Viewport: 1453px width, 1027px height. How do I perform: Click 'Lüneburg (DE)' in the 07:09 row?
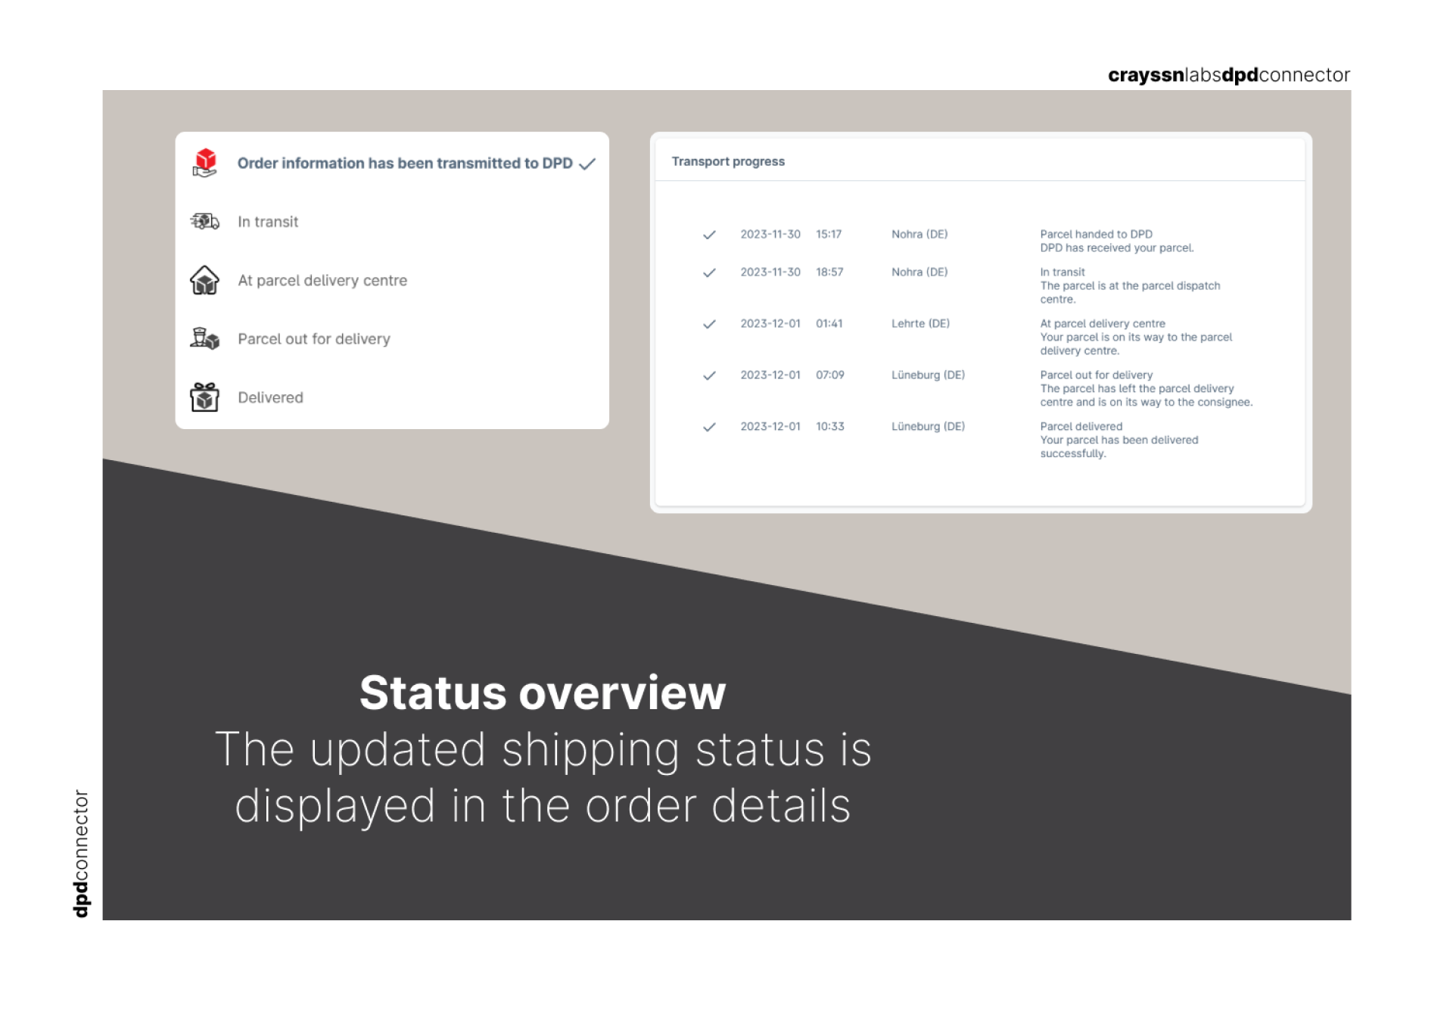928,375
